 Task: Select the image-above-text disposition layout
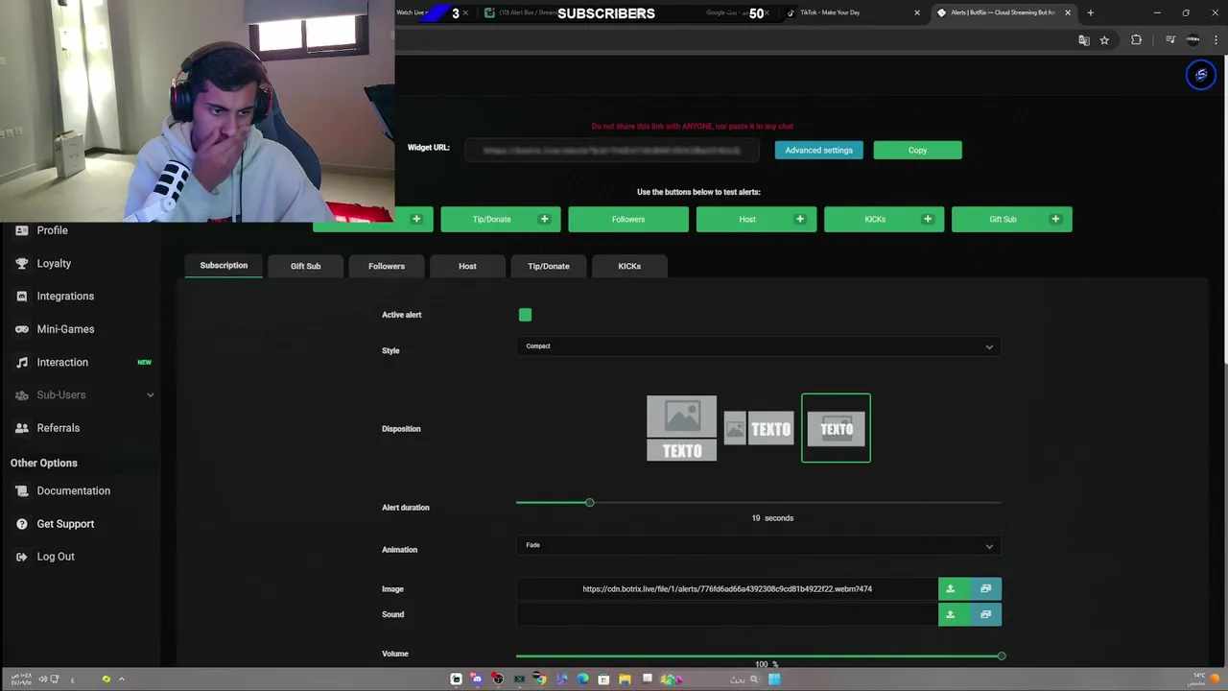(x=681, y=428)
